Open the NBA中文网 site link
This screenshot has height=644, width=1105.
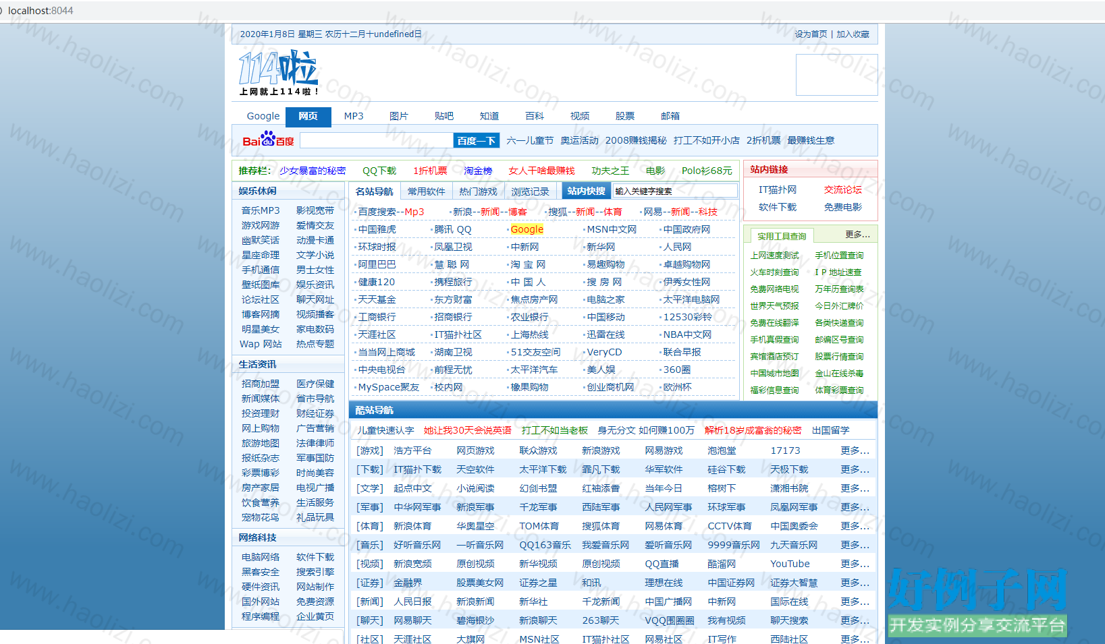[x=687, y=334]
